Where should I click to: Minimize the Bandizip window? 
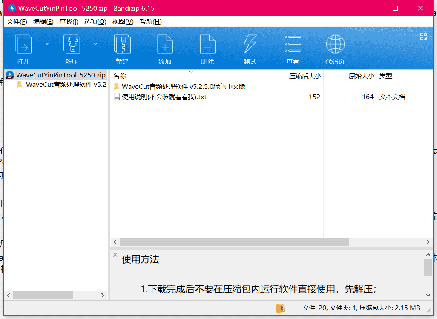coord(371,8)
